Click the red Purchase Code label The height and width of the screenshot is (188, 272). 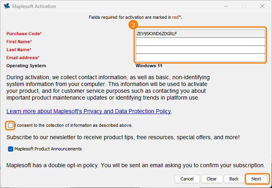tap(24, 34)
